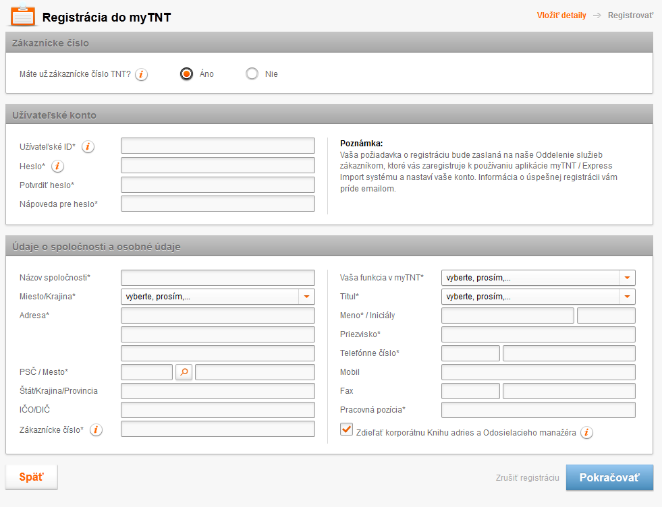This screenshot has height=507, width=662.
Task: Click the Zákaznícke číslo section header
Action: [329, 42]
